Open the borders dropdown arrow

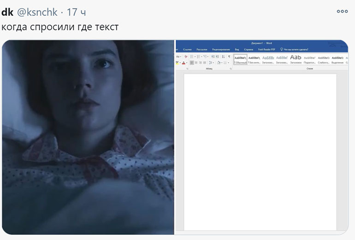pos(228,63)
